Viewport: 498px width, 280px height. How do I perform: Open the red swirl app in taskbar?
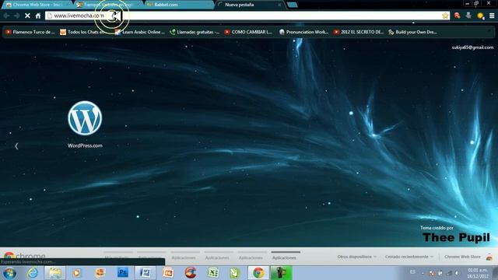[191, 273]
